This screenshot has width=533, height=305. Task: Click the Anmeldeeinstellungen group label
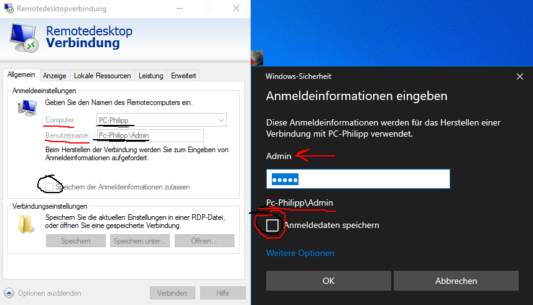click(44, 91)
